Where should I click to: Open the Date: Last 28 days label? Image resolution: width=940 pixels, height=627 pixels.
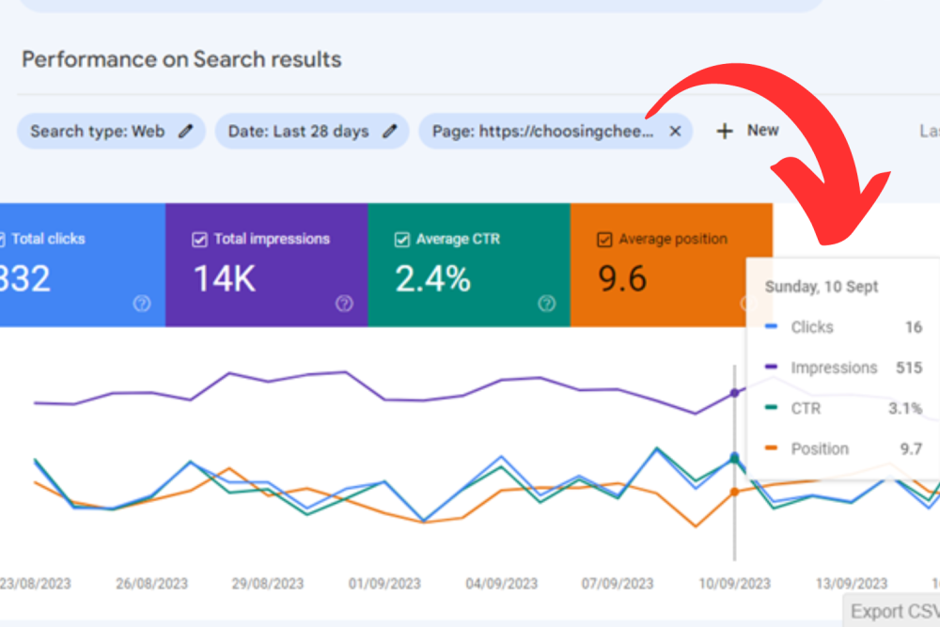(x=298, y=132)
